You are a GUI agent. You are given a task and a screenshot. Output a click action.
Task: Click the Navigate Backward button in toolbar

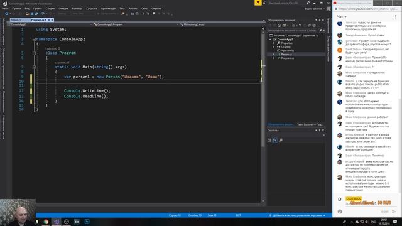coord(7,14)
